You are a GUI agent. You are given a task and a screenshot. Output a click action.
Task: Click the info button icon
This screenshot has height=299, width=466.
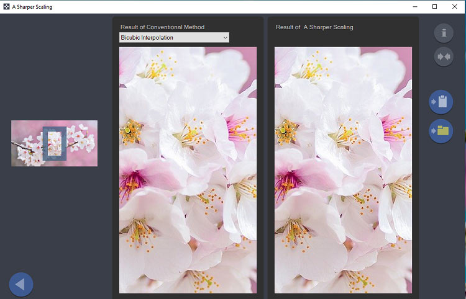click(444, 33)
